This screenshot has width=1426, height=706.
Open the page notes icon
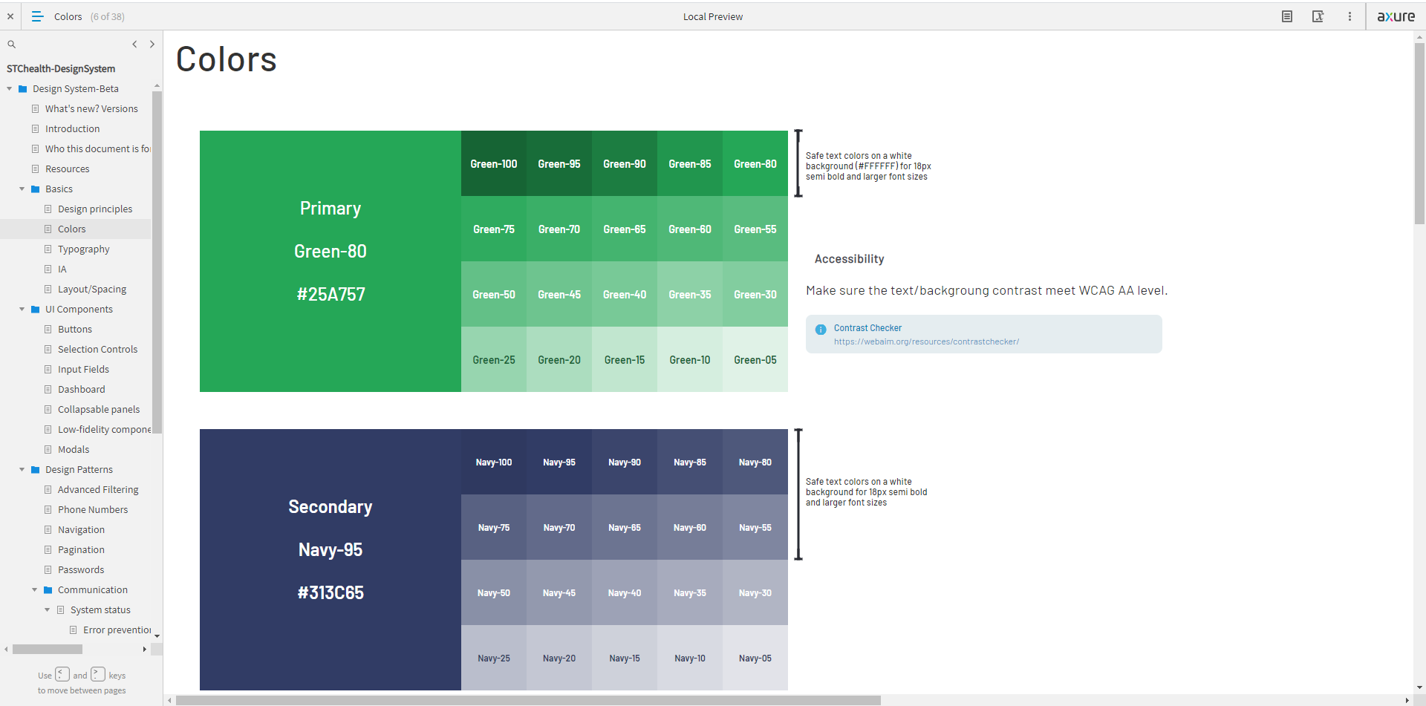[x=1287, y=16]
